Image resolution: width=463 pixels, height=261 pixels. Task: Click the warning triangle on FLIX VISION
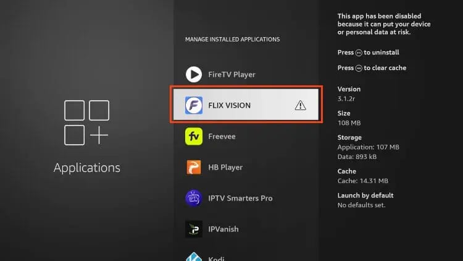coord(300,105)
